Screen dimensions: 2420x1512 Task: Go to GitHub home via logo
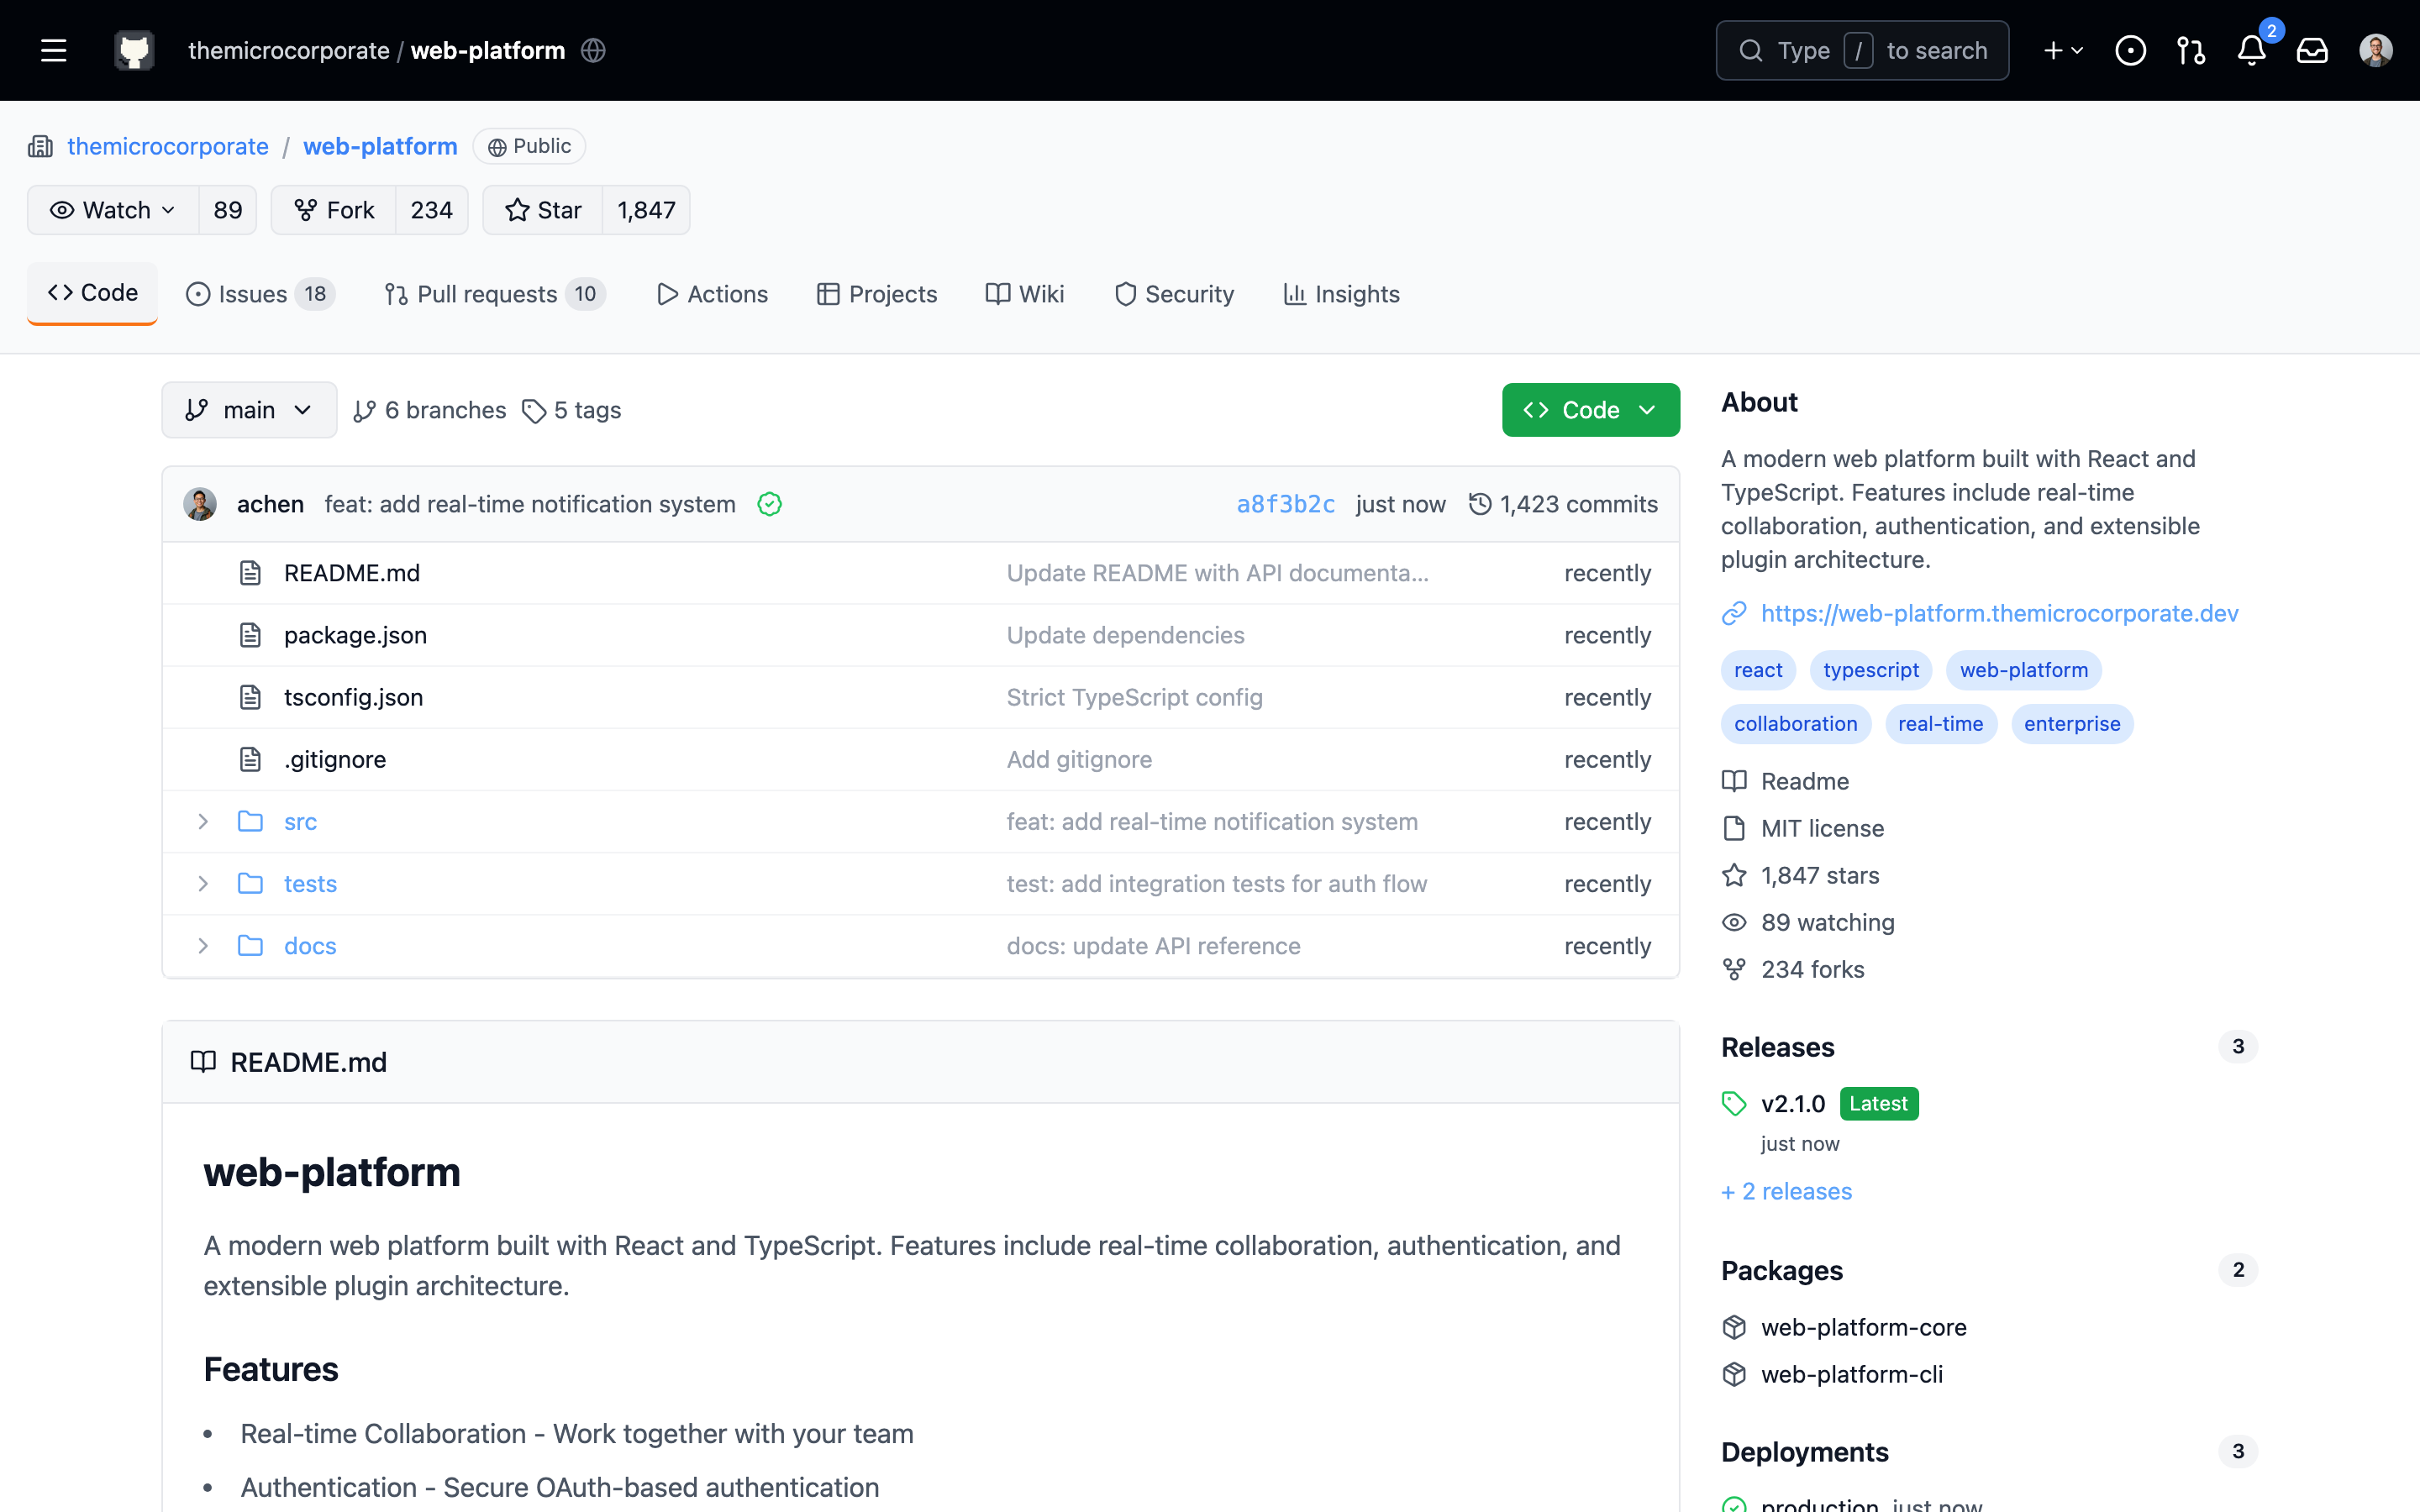[134, 50]
